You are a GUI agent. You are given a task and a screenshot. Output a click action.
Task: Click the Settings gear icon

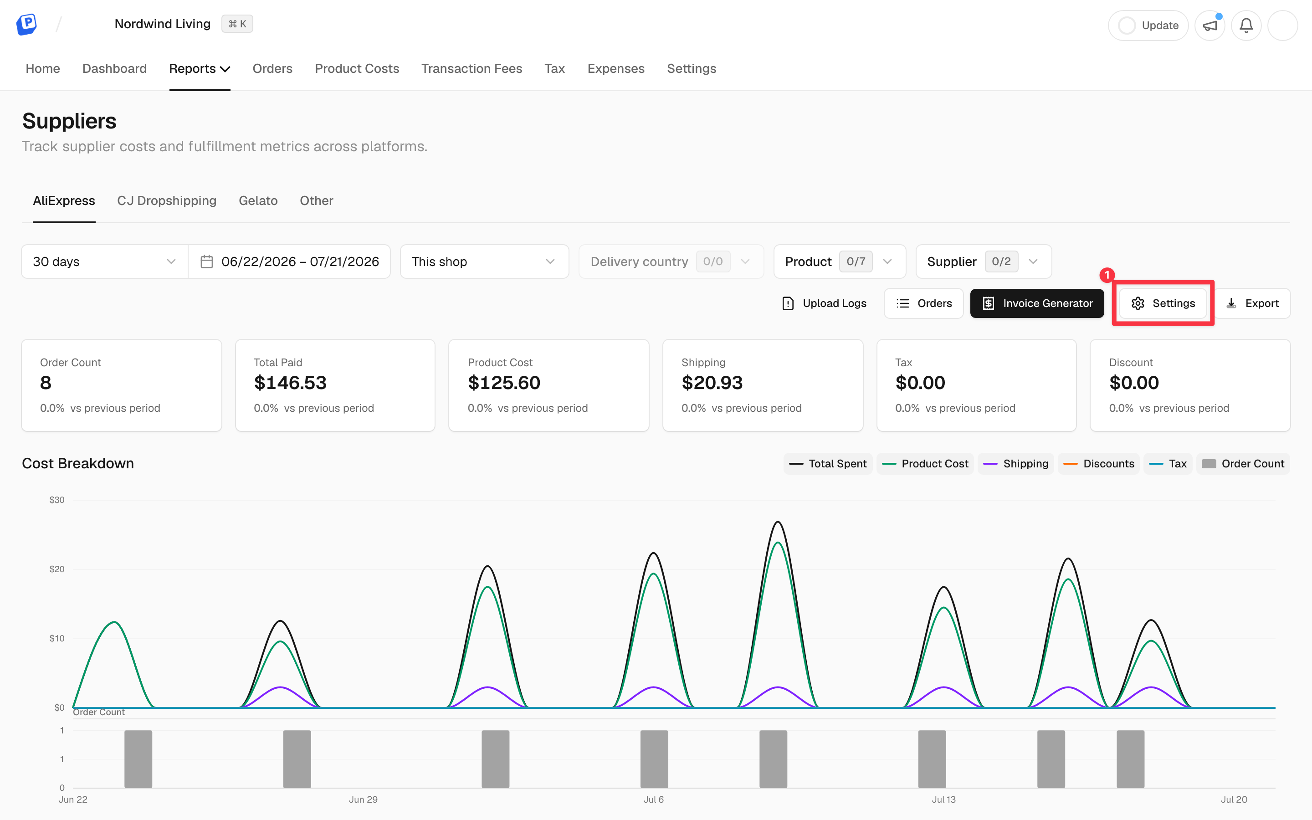tap(1138, 303)
